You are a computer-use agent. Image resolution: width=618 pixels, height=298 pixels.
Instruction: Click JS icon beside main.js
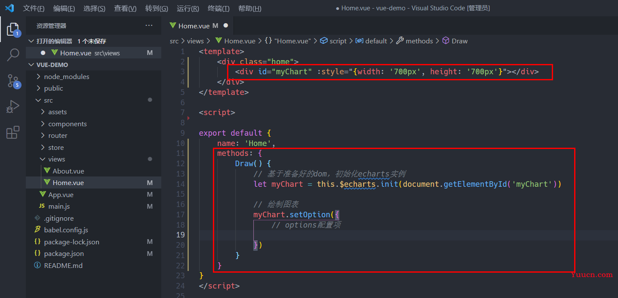[x=42, y=206]
